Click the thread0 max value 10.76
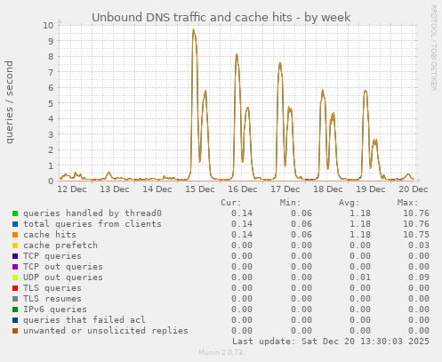Viewport: 442px width, 362px height. click(x=416, y=213)
